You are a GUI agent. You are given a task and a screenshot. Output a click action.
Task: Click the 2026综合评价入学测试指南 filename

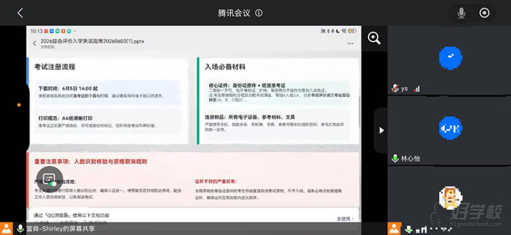[x=92, y=42]
